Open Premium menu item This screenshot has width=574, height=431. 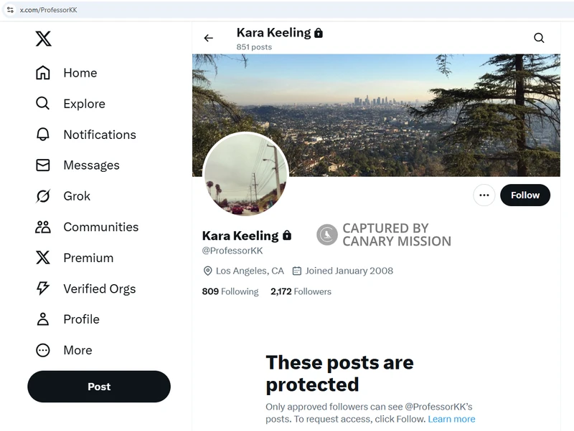click(75, 258)
